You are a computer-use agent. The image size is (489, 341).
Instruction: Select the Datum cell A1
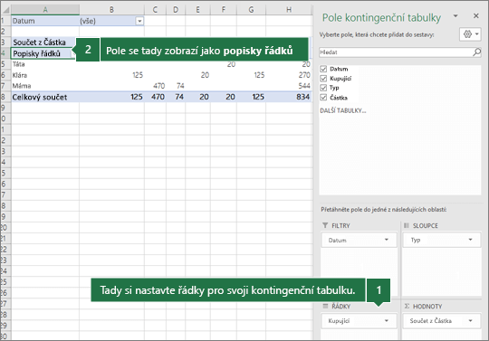point(45,21)
